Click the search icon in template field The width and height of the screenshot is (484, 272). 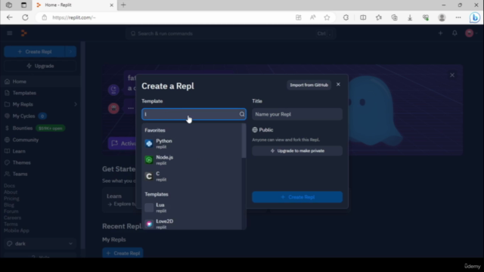(242, 114)
